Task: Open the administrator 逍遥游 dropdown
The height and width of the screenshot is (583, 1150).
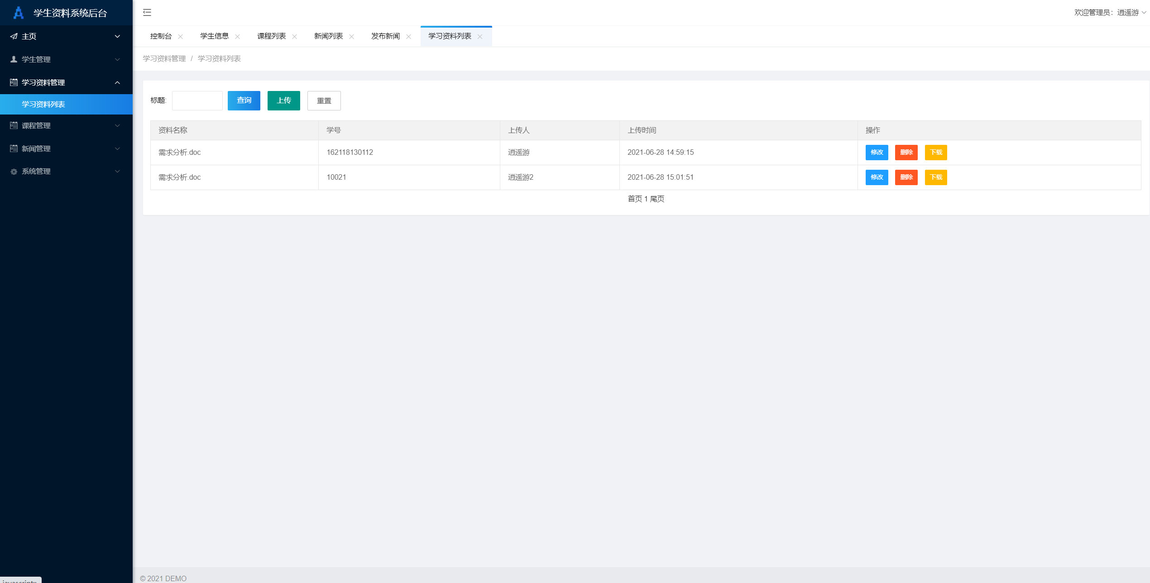Action: pyautogui.click(x=1110, y=13)
